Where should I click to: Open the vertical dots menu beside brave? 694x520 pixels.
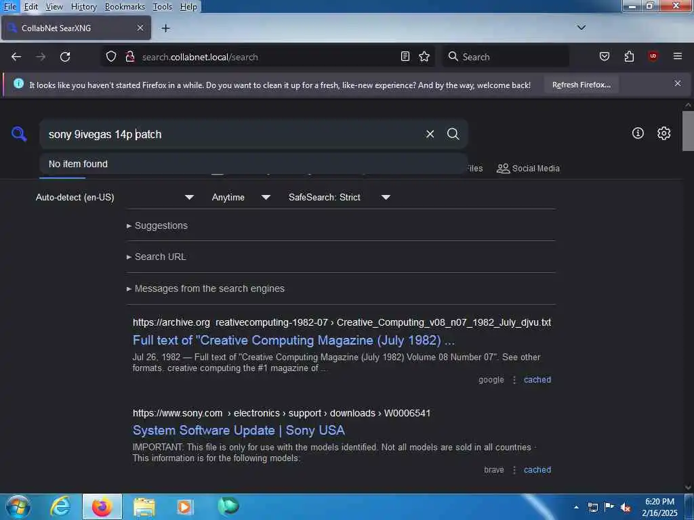[x=514, y=470]
